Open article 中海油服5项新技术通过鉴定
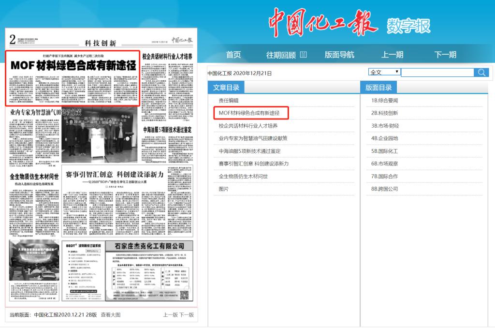The height and width of the screenshot is (328, 495). pos(249,151)
